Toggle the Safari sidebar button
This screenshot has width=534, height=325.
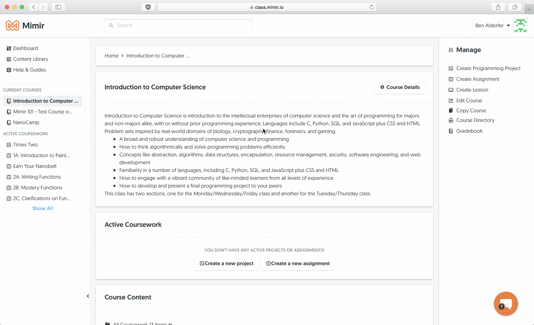point(58,7)
